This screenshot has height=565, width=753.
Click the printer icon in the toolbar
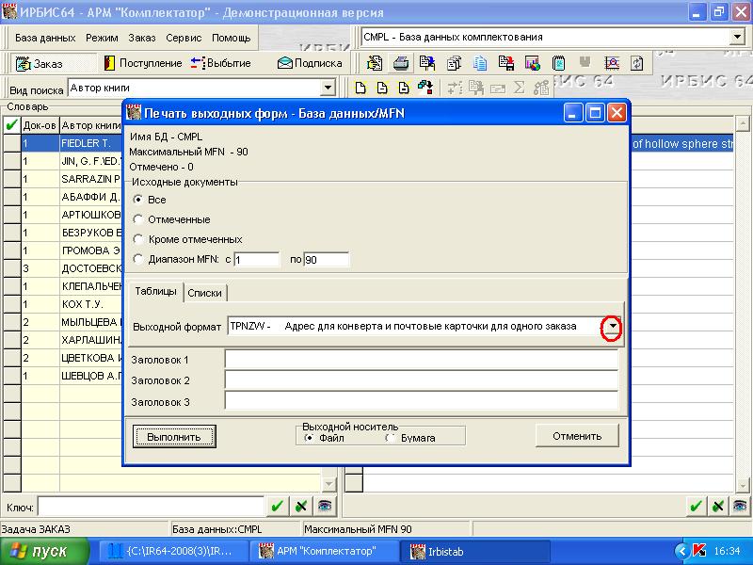(401, 63)
